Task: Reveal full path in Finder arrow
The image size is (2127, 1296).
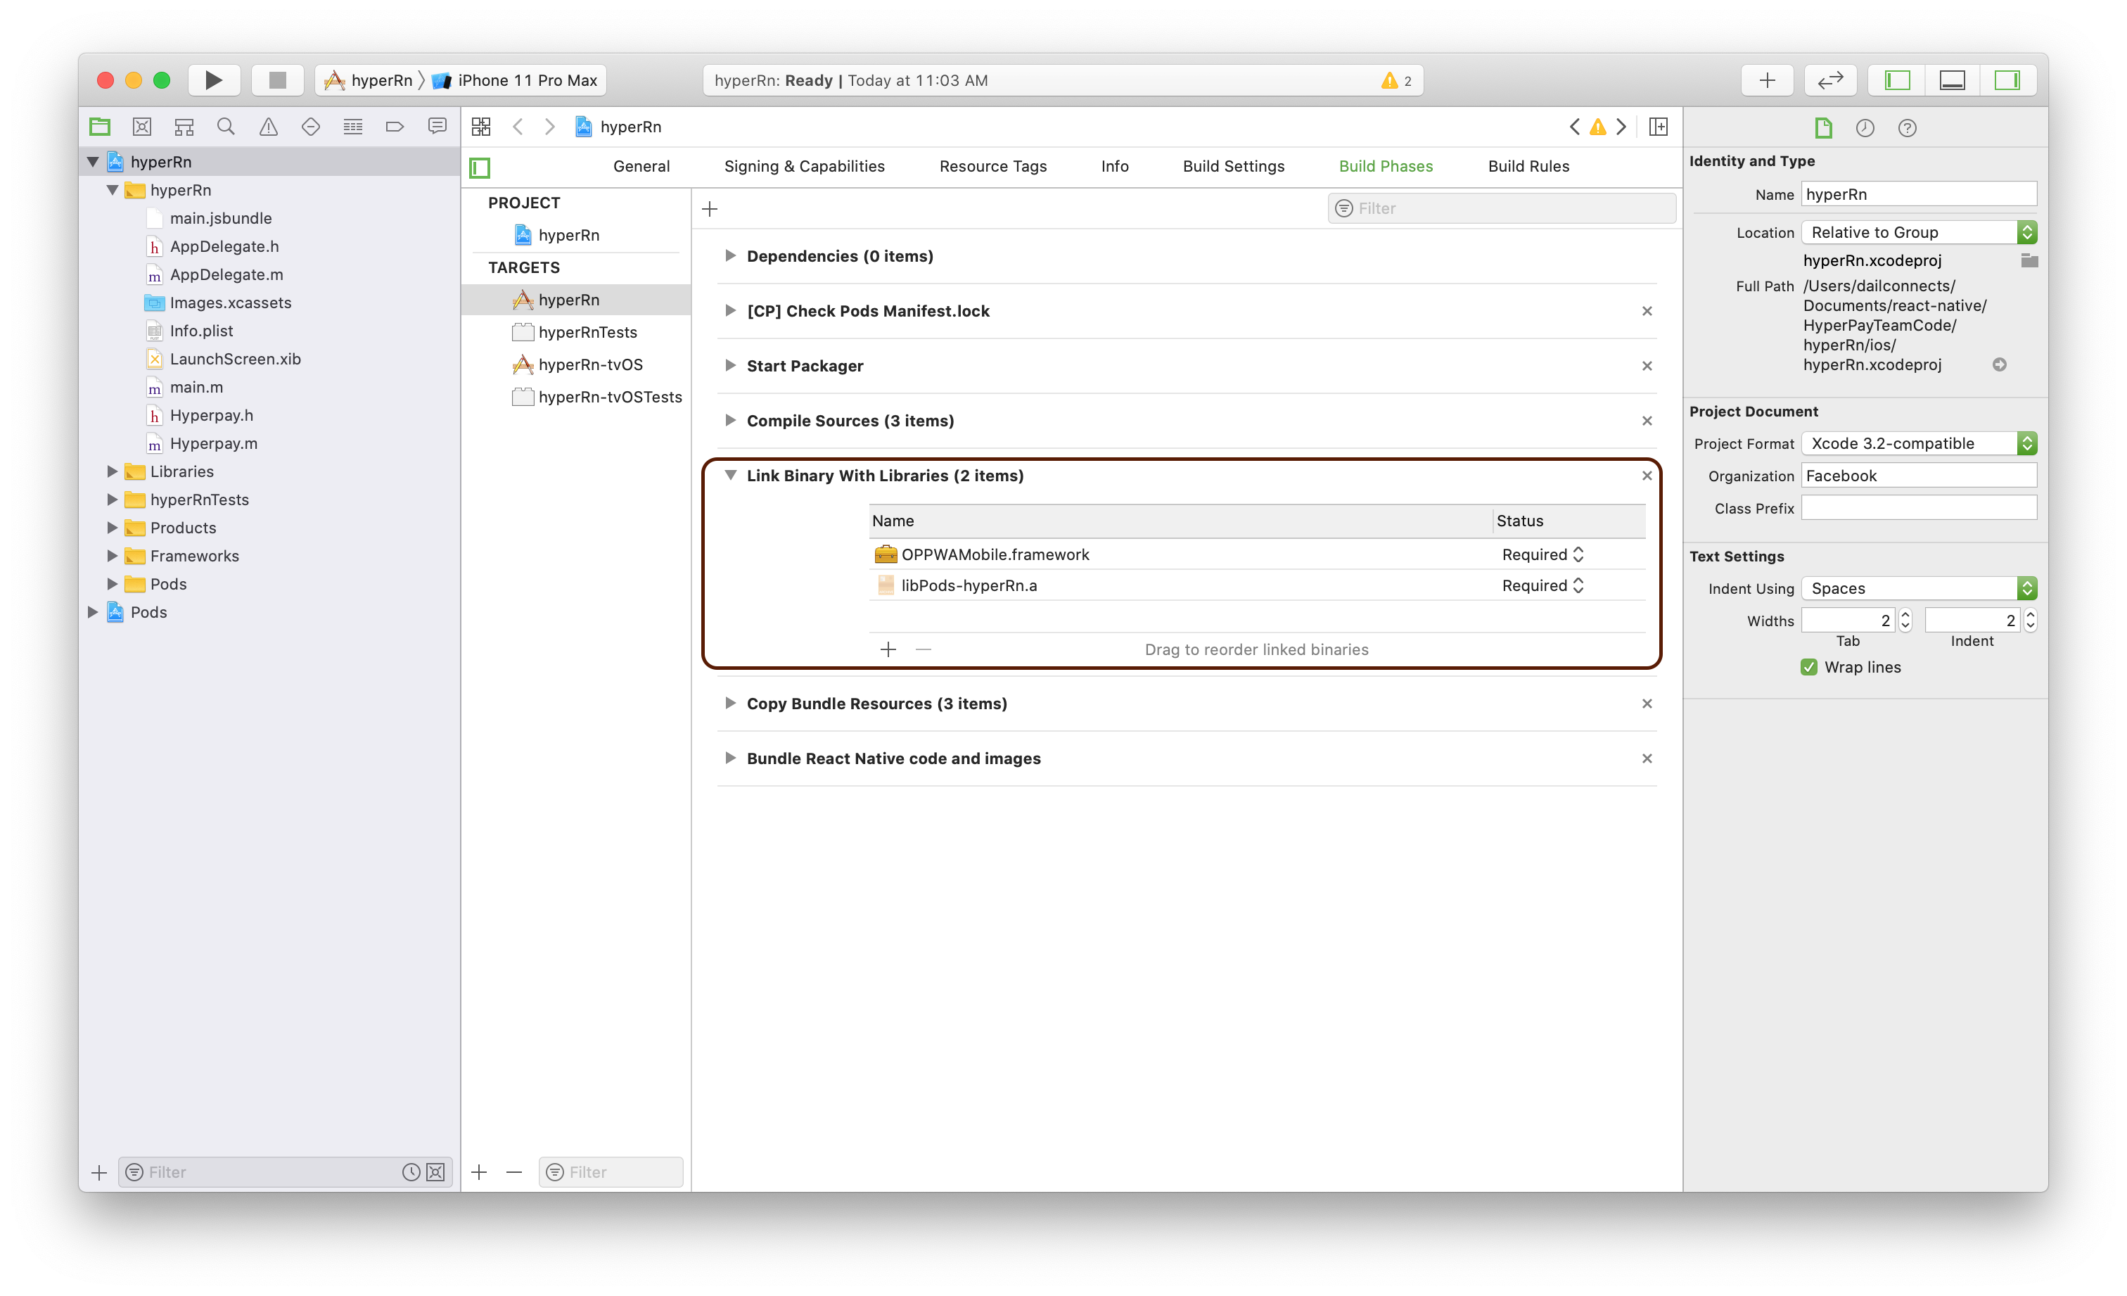Action: [1999, 364]
